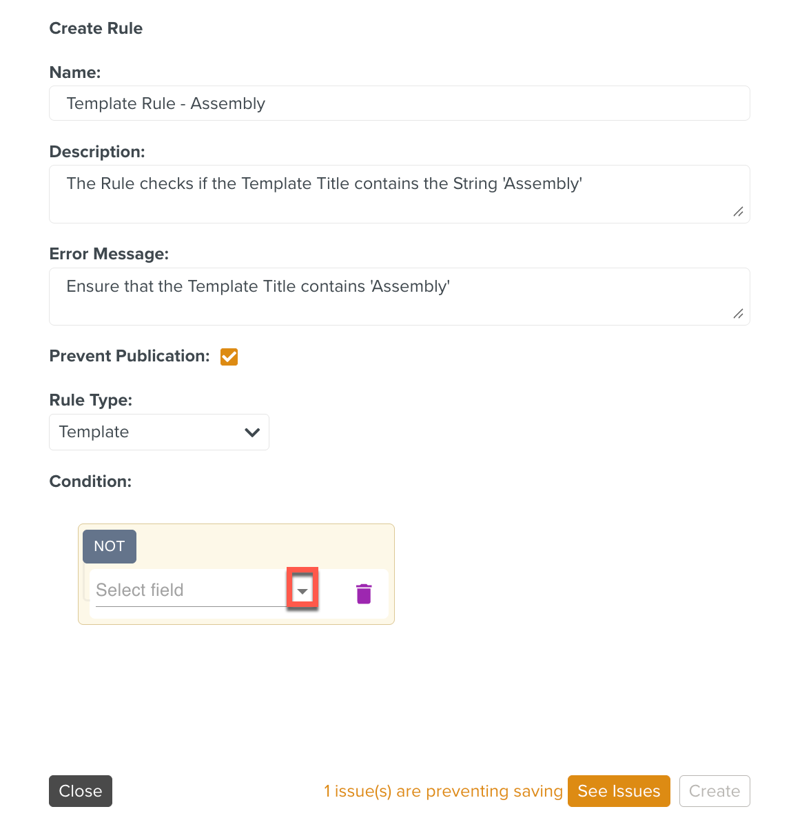The image size is (791, 818).
Task: Uncheck the Prevent Publication checkbox
Action: coord(229,357)
